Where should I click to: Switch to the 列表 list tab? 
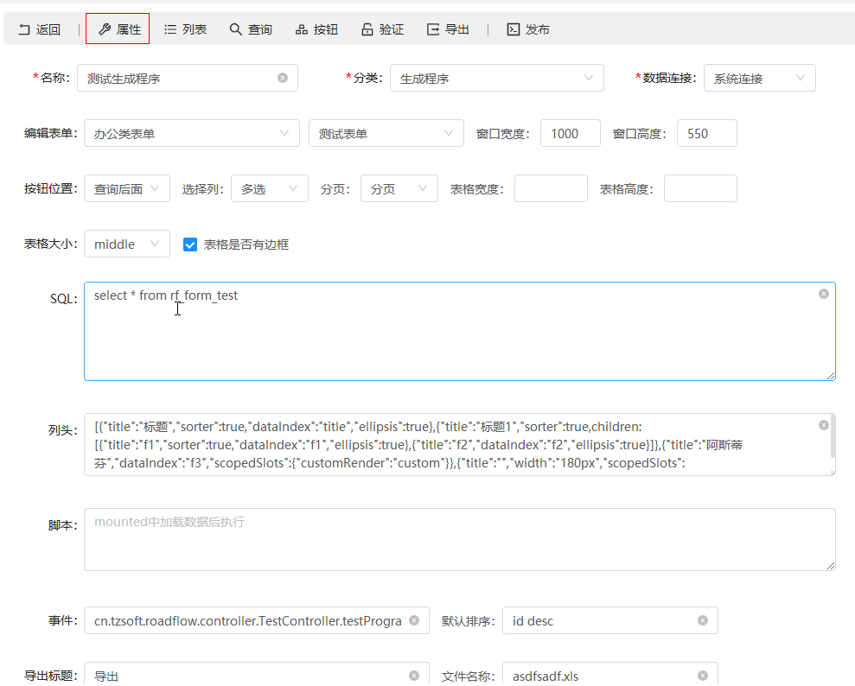tap(185, 29)
